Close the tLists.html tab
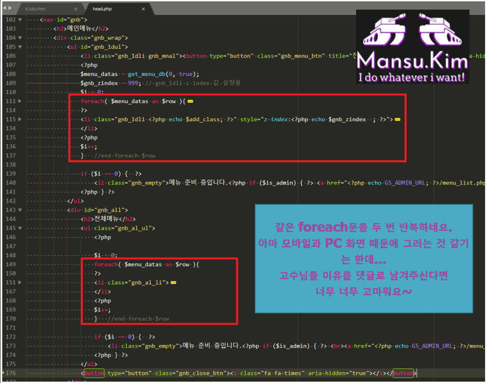486x383 pixels. (76, 9)
